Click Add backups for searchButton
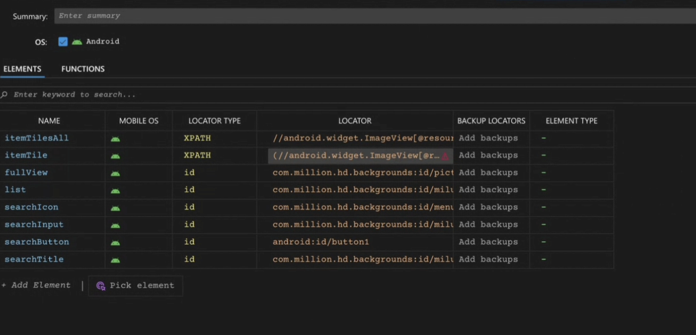The height and width of the screenshot is (335, 696). click(x=488, y=242)
